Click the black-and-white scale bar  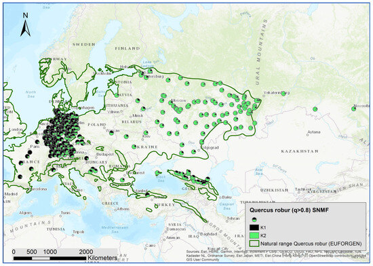tap(50, 258)
